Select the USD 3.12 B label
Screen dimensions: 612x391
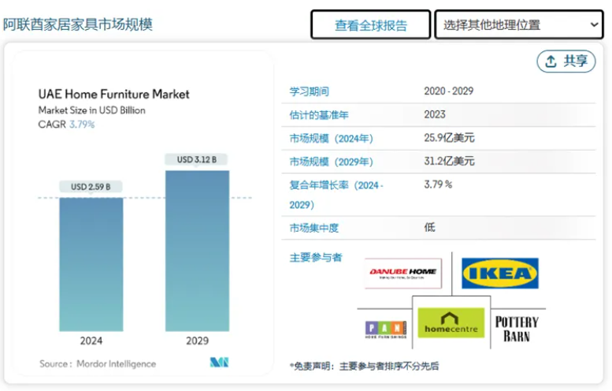coord(197,160)
